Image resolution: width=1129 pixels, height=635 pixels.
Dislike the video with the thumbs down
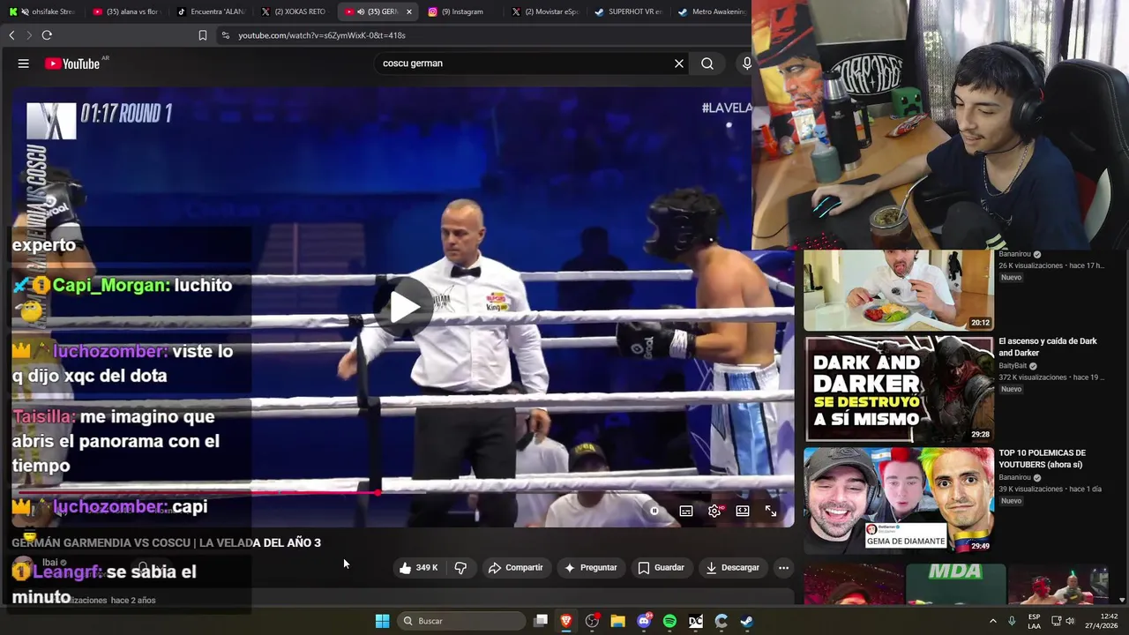pos(460,568)
